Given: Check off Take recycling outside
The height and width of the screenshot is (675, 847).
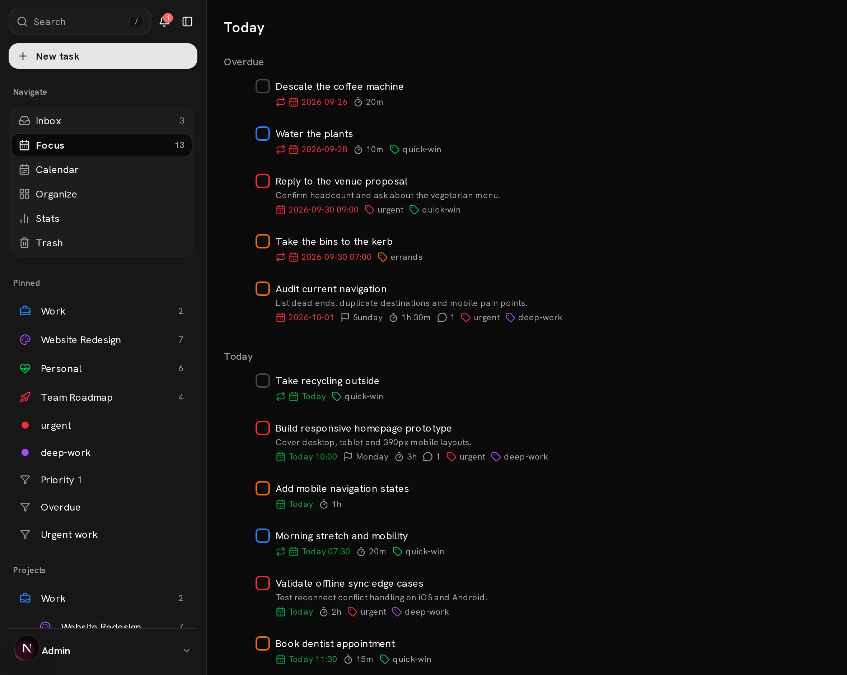Looking at the screenshot, I should 262,381.
